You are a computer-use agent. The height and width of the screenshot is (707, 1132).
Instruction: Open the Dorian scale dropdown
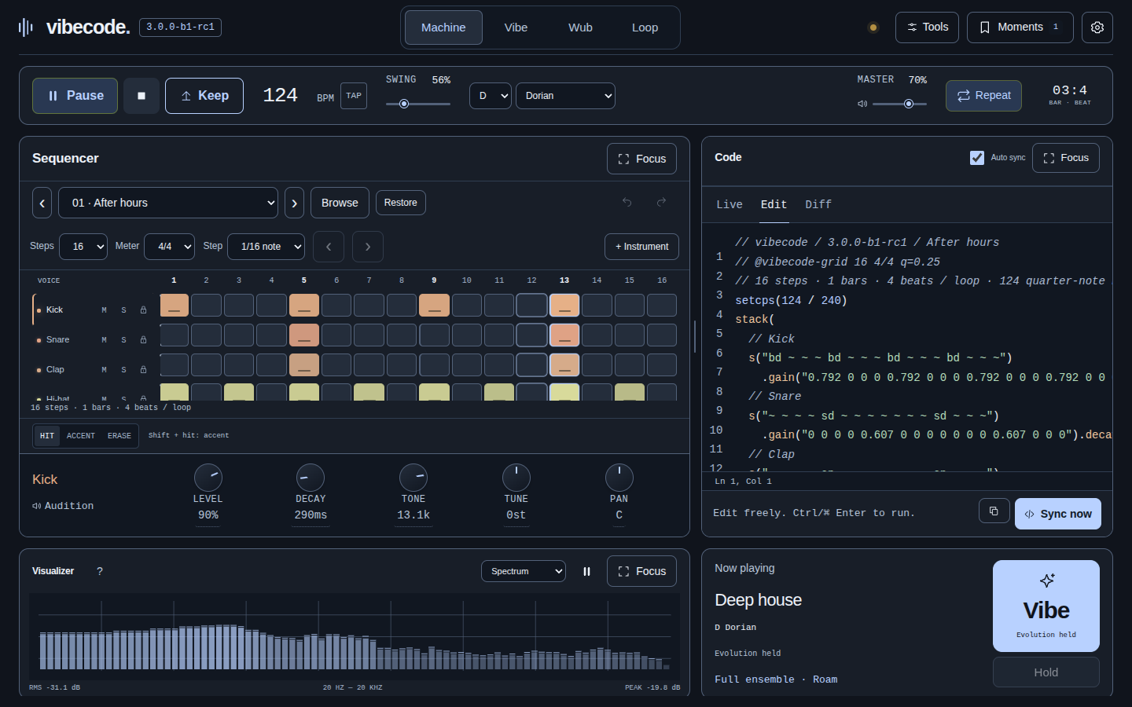click(x=565, y=96)
